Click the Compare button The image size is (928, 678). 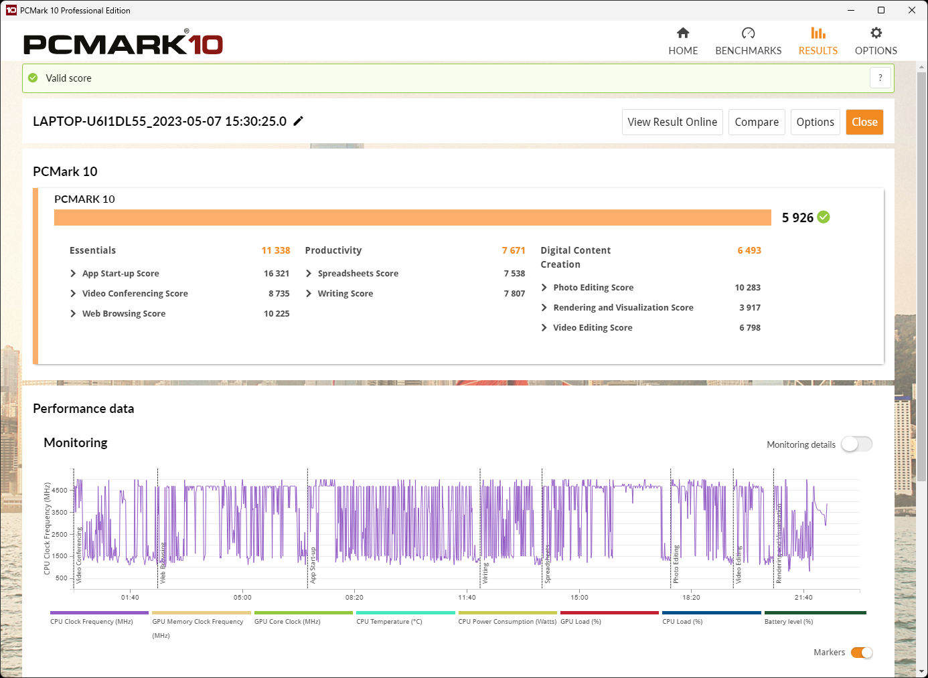pos(757,122)
